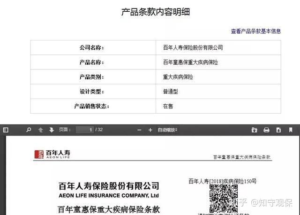This screenshot has height=215, width=300.
Task: Click the 产品类别 label cell
Action: pos(93,77)
